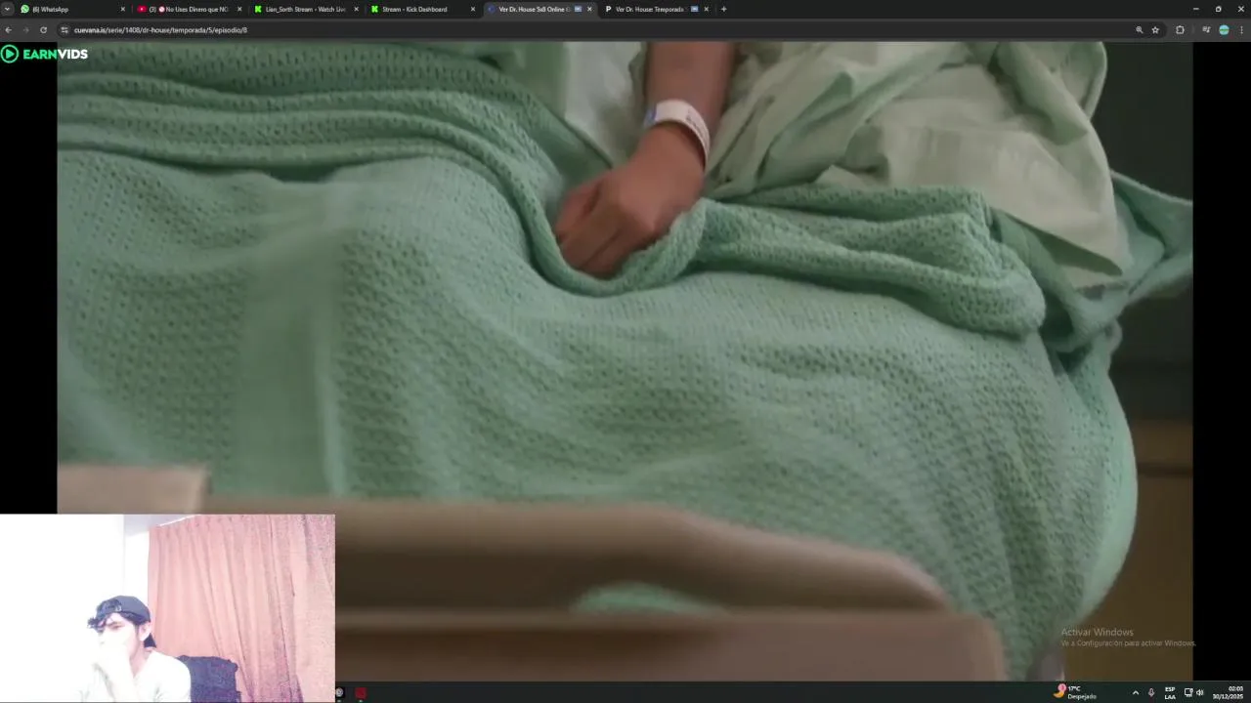Close the 'Ver Dr. House Temporada' tab

point(706,9)
